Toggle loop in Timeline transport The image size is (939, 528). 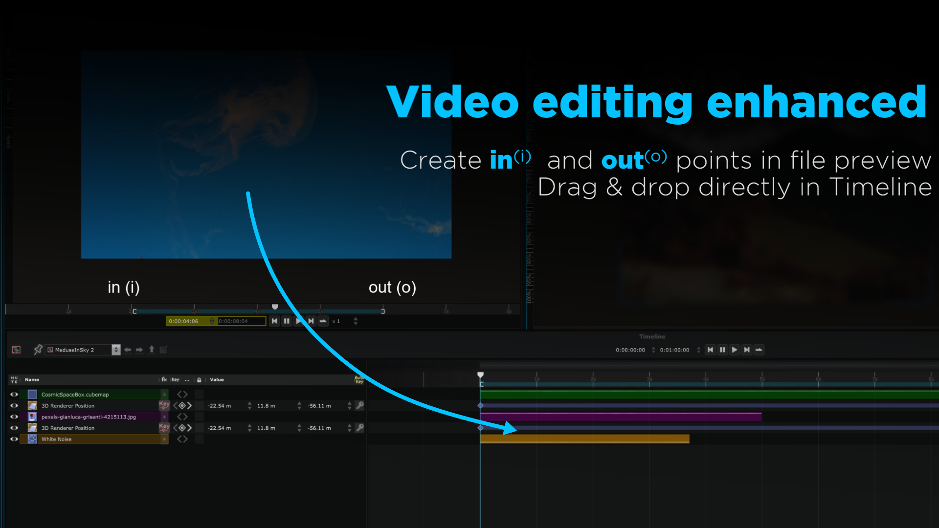(759, 350)
